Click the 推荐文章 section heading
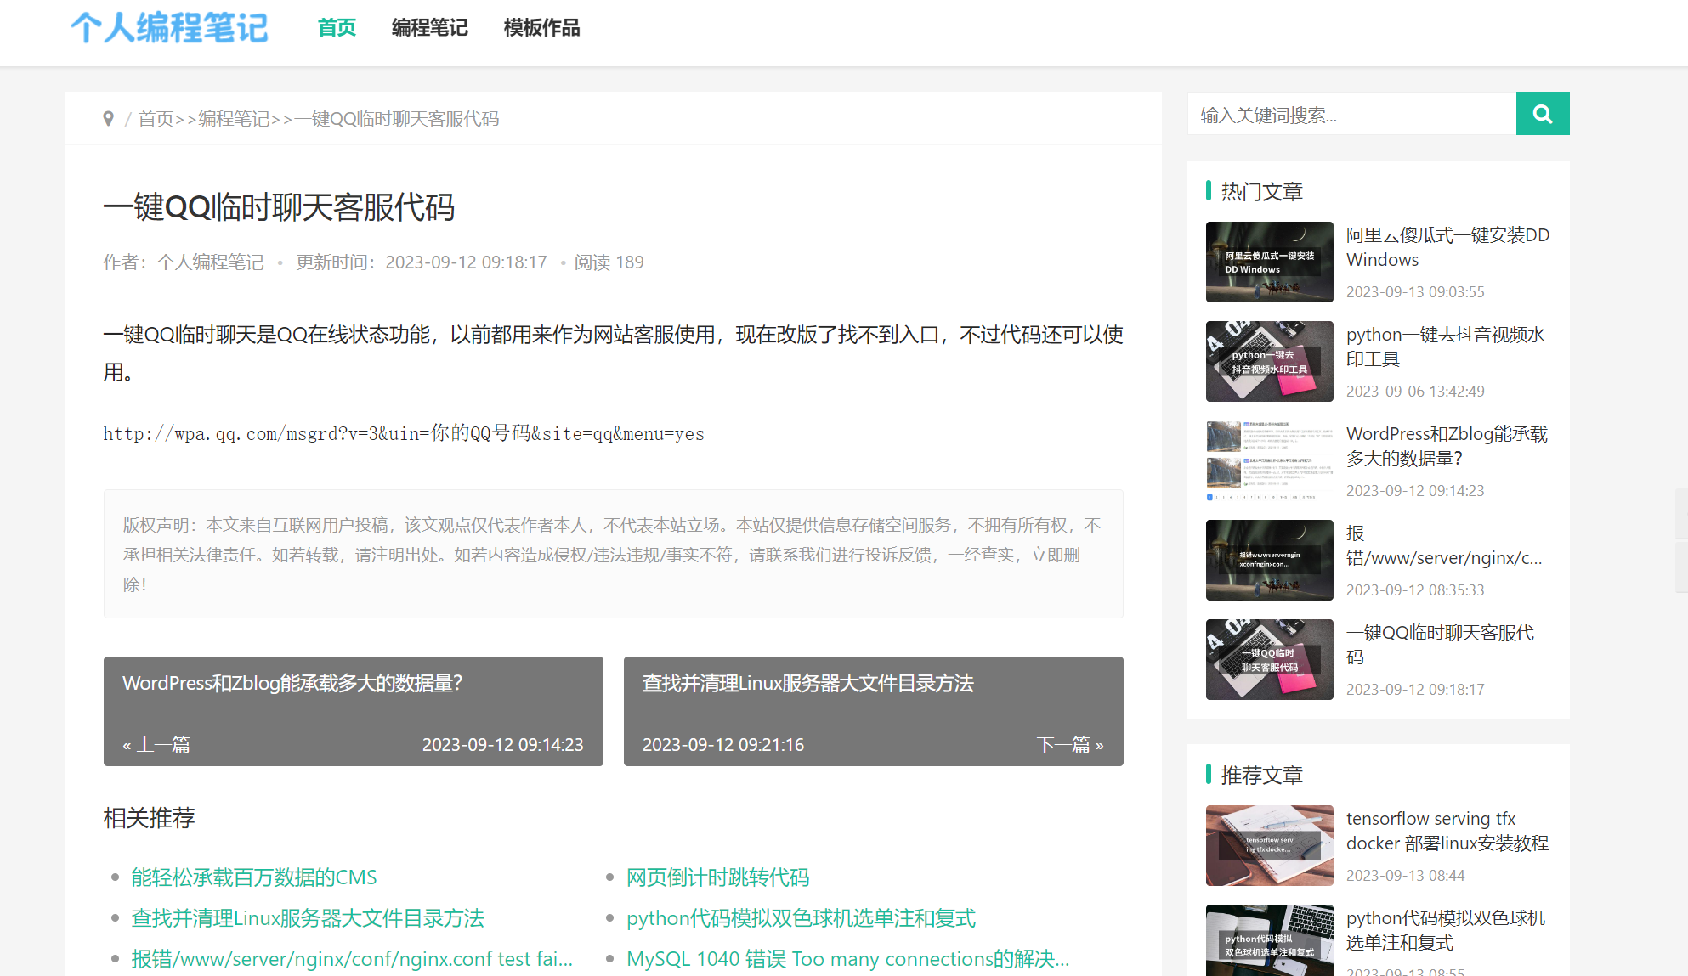Screen dimensions: 1688x976 pos(1262,776)
